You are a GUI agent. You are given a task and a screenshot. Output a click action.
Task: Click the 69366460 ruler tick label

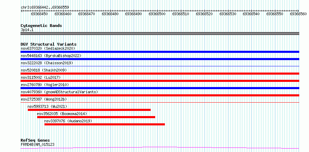(63, 14)
